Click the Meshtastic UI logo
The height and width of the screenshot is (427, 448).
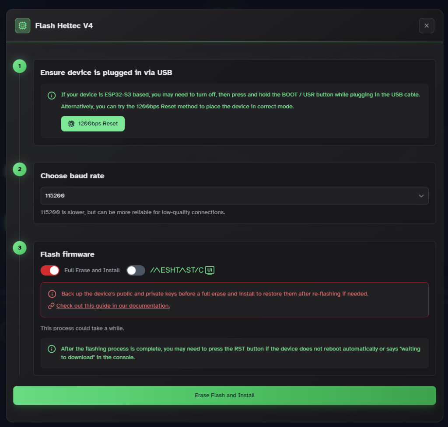(x=182, y=271)
